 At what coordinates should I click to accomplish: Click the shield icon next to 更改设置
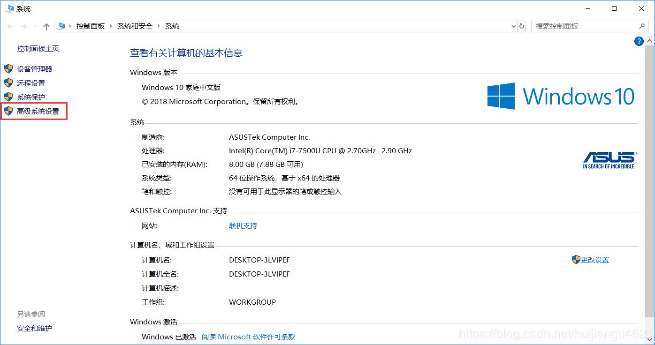click(x=576, y=260)
